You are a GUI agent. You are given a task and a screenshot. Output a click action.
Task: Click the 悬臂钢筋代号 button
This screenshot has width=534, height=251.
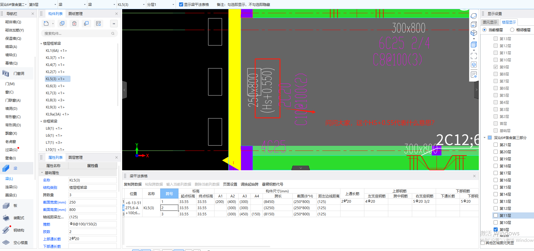coord(273,184)
